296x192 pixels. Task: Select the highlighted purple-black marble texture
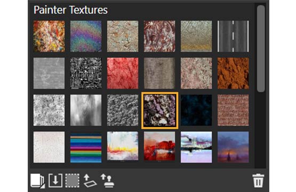pos(159,110)
